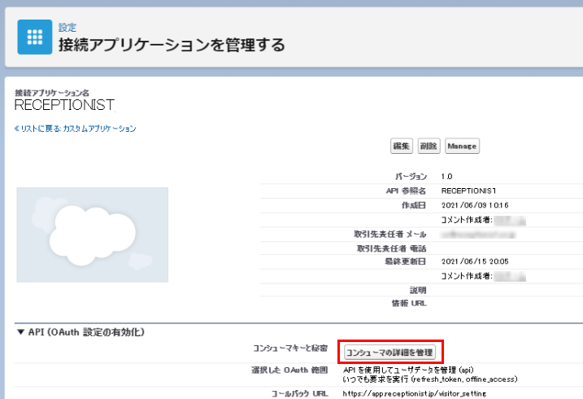The image size is (583, 399).
Task: Click the blue app grid setup icon
Action: (35, 37)
